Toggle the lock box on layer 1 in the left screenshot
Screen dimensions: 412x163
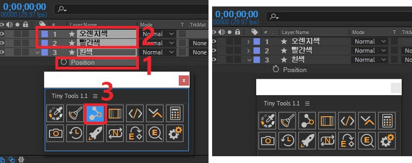point(25,34)
